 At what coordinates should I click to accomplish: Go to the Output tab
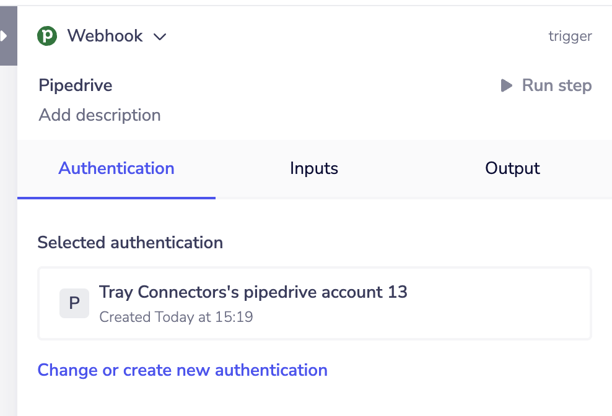pyautogui.click(x=512, y=168)
